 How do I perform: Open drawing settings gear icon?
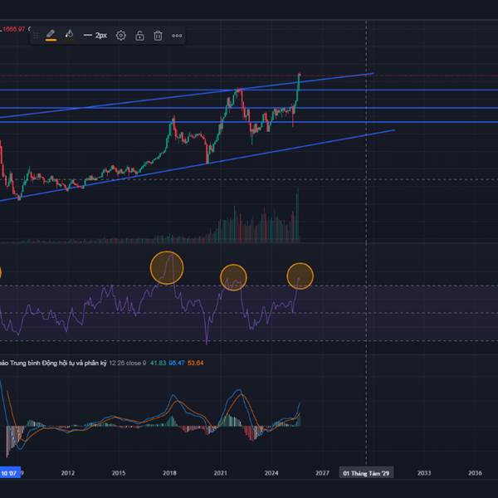pyautogui.click(x=120, y=36)
